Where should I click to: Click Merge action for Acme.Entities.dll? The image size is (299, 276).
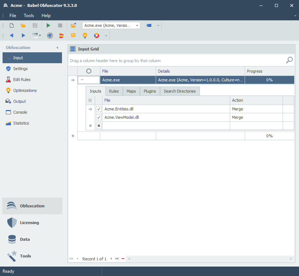coord(256,109)
